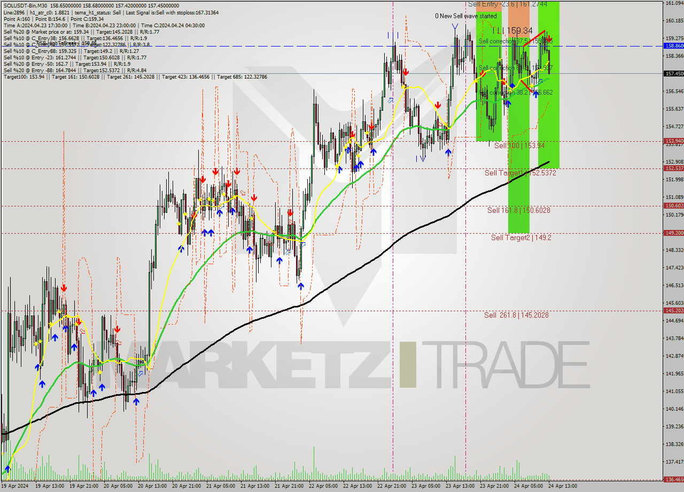Select the 'Sell Target2 | 149.2' label
The width and height of the screenshot is (684, 492).
click(521, 237)
